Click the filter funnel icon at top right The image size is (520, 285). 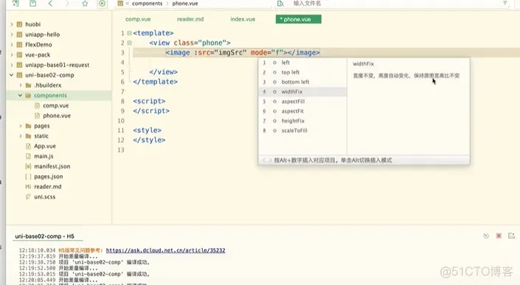(505, 3)
